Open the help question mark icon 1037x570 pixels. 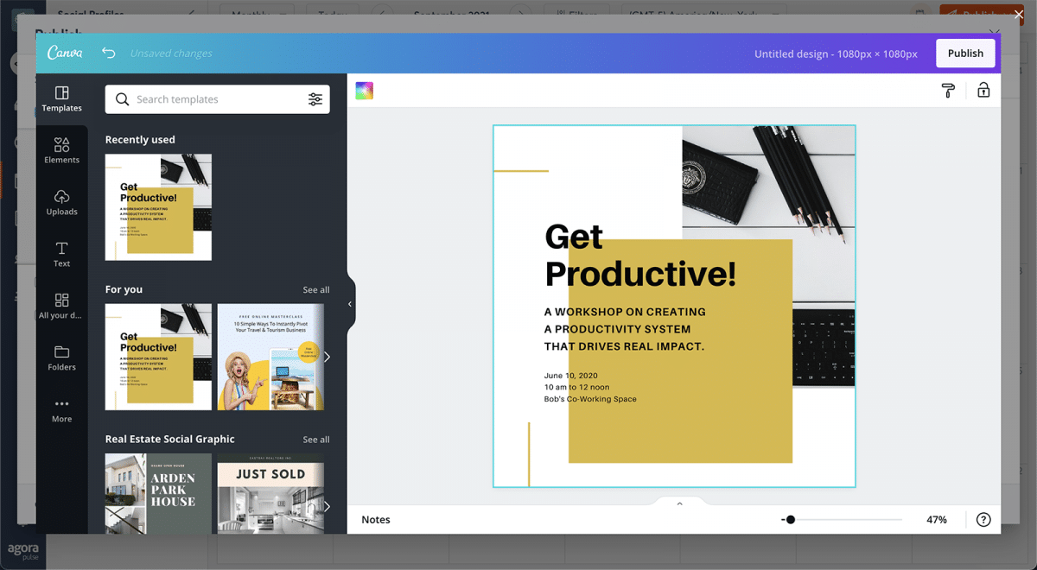pyautogui.click(x=983, y=520)
